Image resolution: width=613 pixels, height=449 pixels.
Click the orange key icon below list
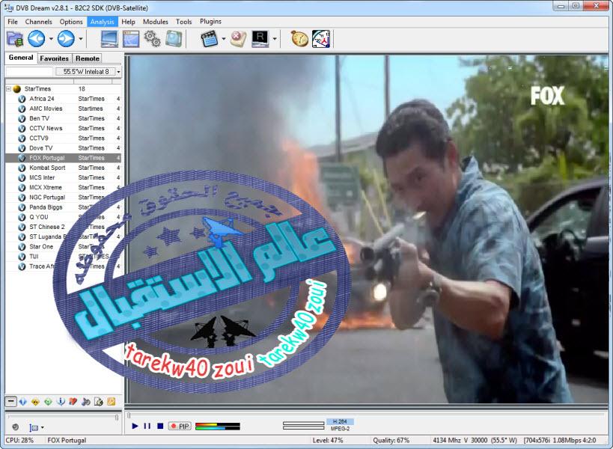tap(111, 401)
